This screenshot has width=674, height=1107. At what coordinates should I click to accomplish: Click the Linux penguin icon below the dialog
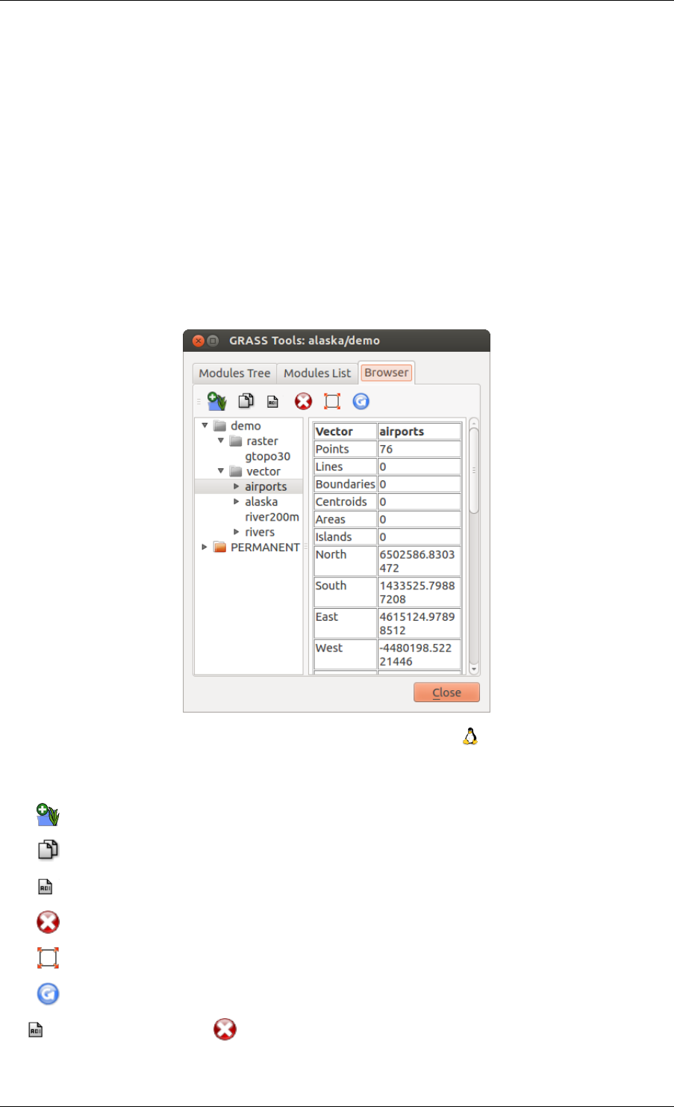(469, 737)
